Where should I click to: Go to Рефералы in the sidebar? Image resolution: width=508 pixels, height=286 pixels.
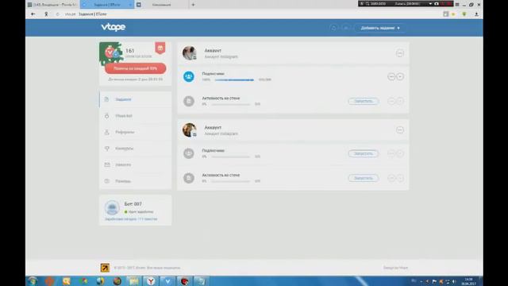(x=136, y=132)
